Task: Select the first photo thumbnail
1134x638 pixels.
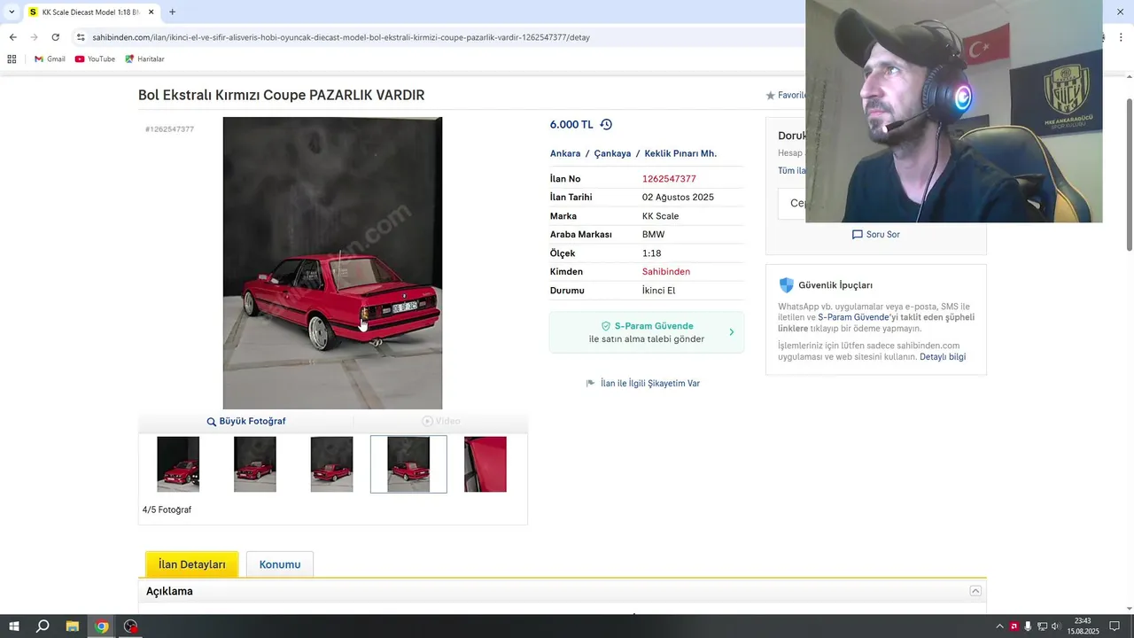Action: pyautogui.click(x=178, y=464)
